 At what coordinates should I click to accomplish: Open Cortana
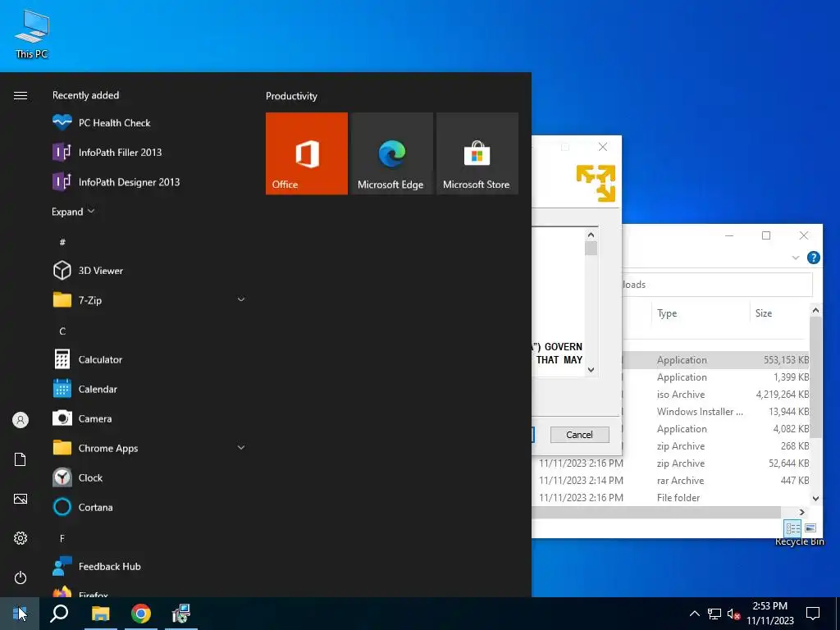coord(149,507)
